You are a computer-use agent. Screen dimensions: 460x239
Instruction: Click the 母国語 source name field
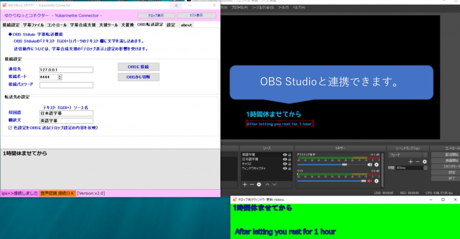pyautogui.click(x=66, y=113)
